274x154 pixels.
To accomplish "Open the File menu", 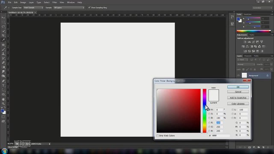I will pos(9,3).
